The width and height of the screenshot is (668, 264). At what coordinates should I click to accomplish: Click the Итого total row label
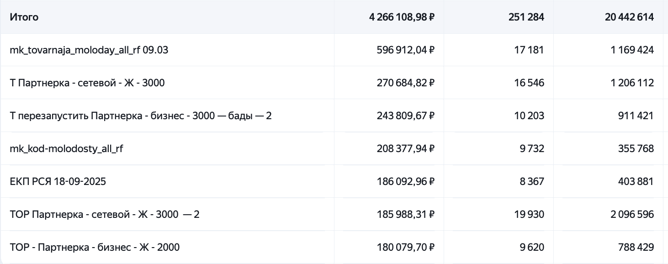(x=24, y=17)
